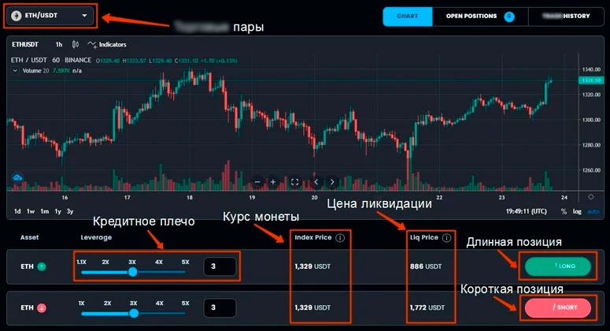610x331 pixels.
Task: Set chart range to 1w
Action: 31,211
